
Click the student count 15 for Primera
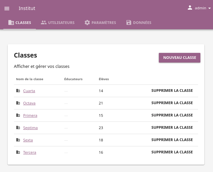pos(101,115)
